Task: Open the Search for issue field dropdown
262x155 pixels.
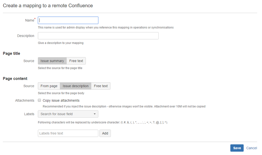Action: (68, 114)
